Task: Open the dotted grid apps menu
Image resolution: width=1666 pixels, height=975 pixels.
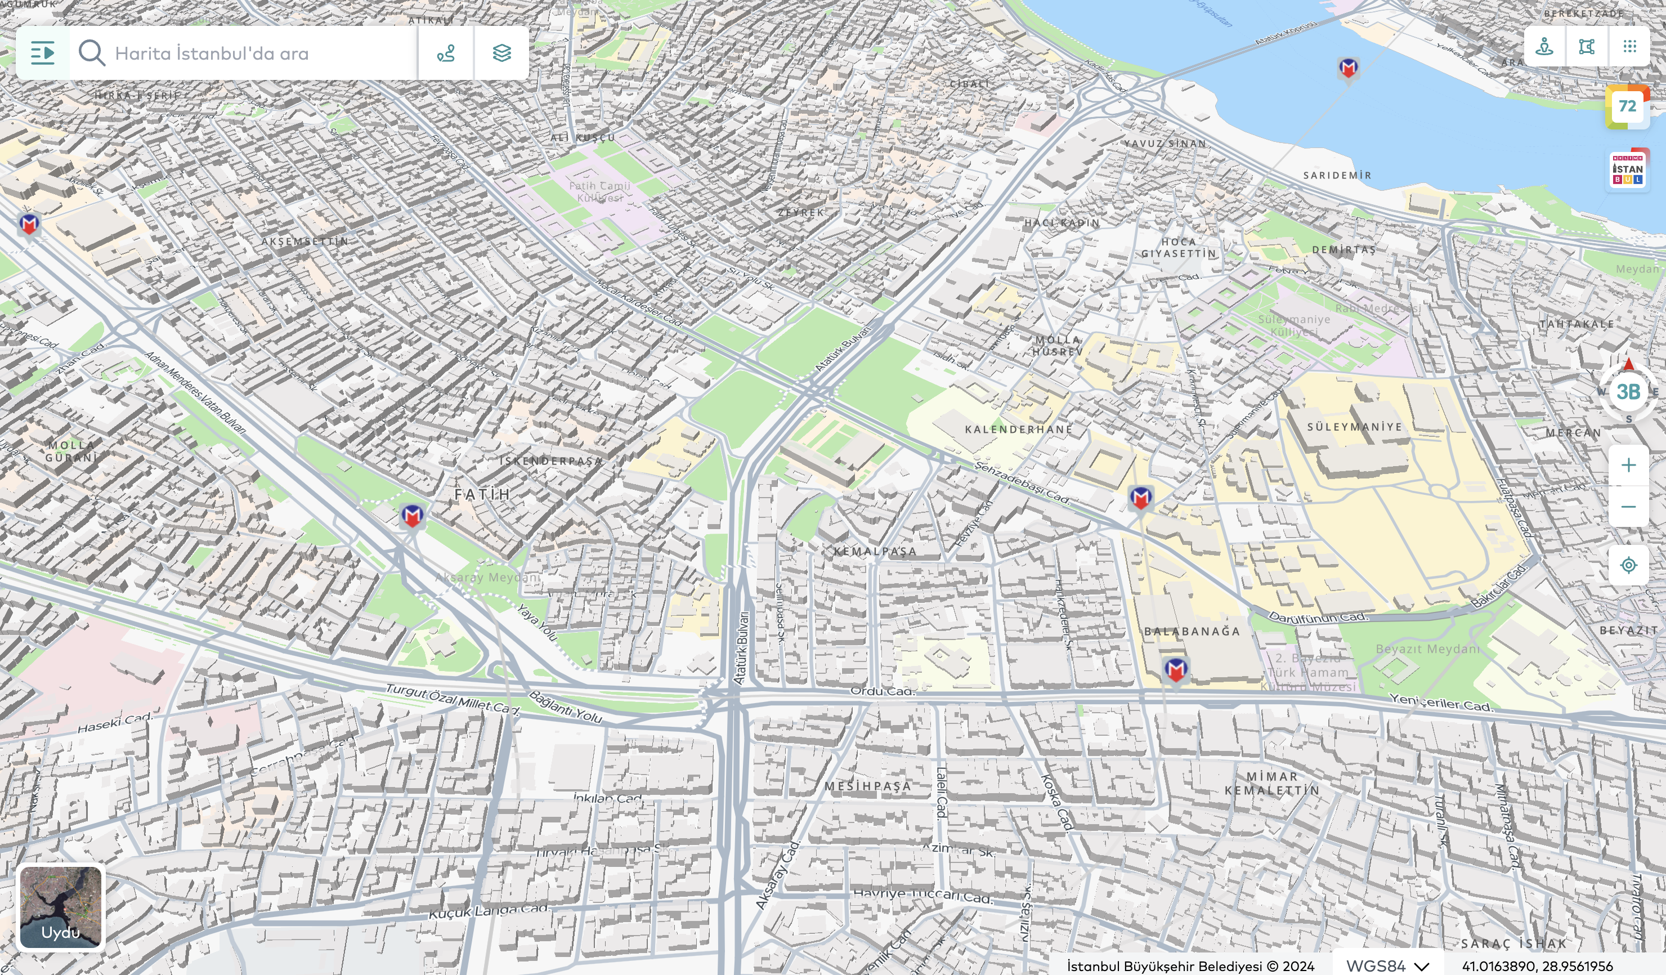Action: click(1629, 46)
